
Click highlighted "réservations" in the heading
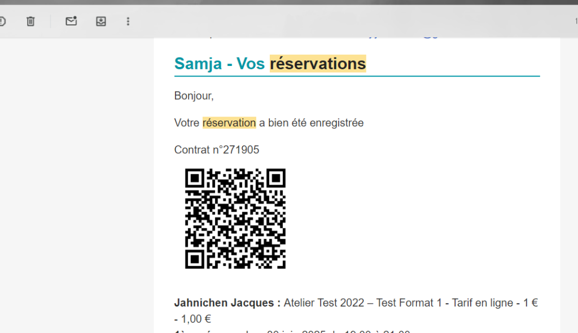point(318,64)
